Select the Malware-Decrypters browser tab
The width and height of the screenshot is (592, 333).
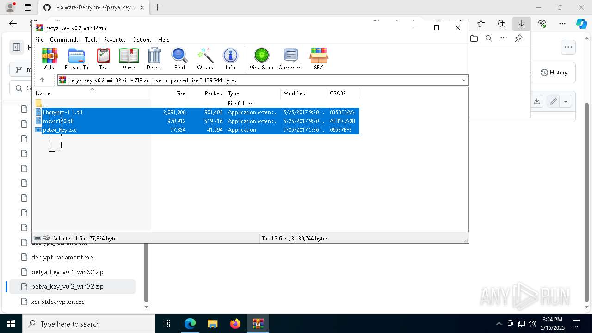[x=94, y=7]
